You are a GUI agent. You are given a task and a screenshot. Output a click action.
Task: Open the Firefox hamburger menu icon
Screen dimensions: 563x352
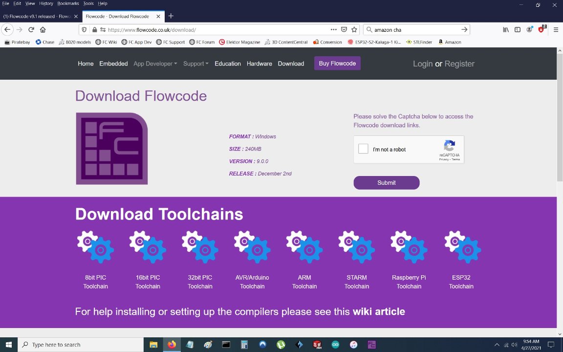[556, 30]
